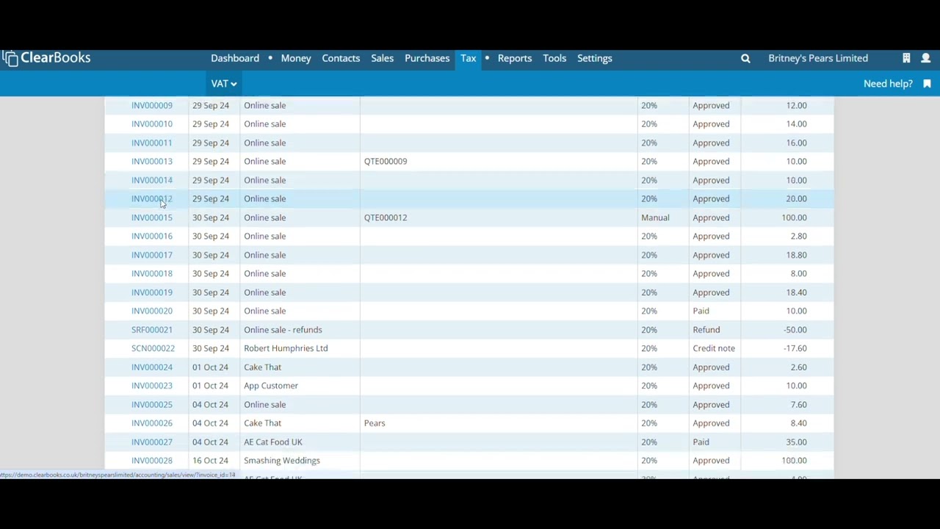Viewport: 940px width, 529px height.
Task: Open invoice INV000013
Action: click(152, 162)
